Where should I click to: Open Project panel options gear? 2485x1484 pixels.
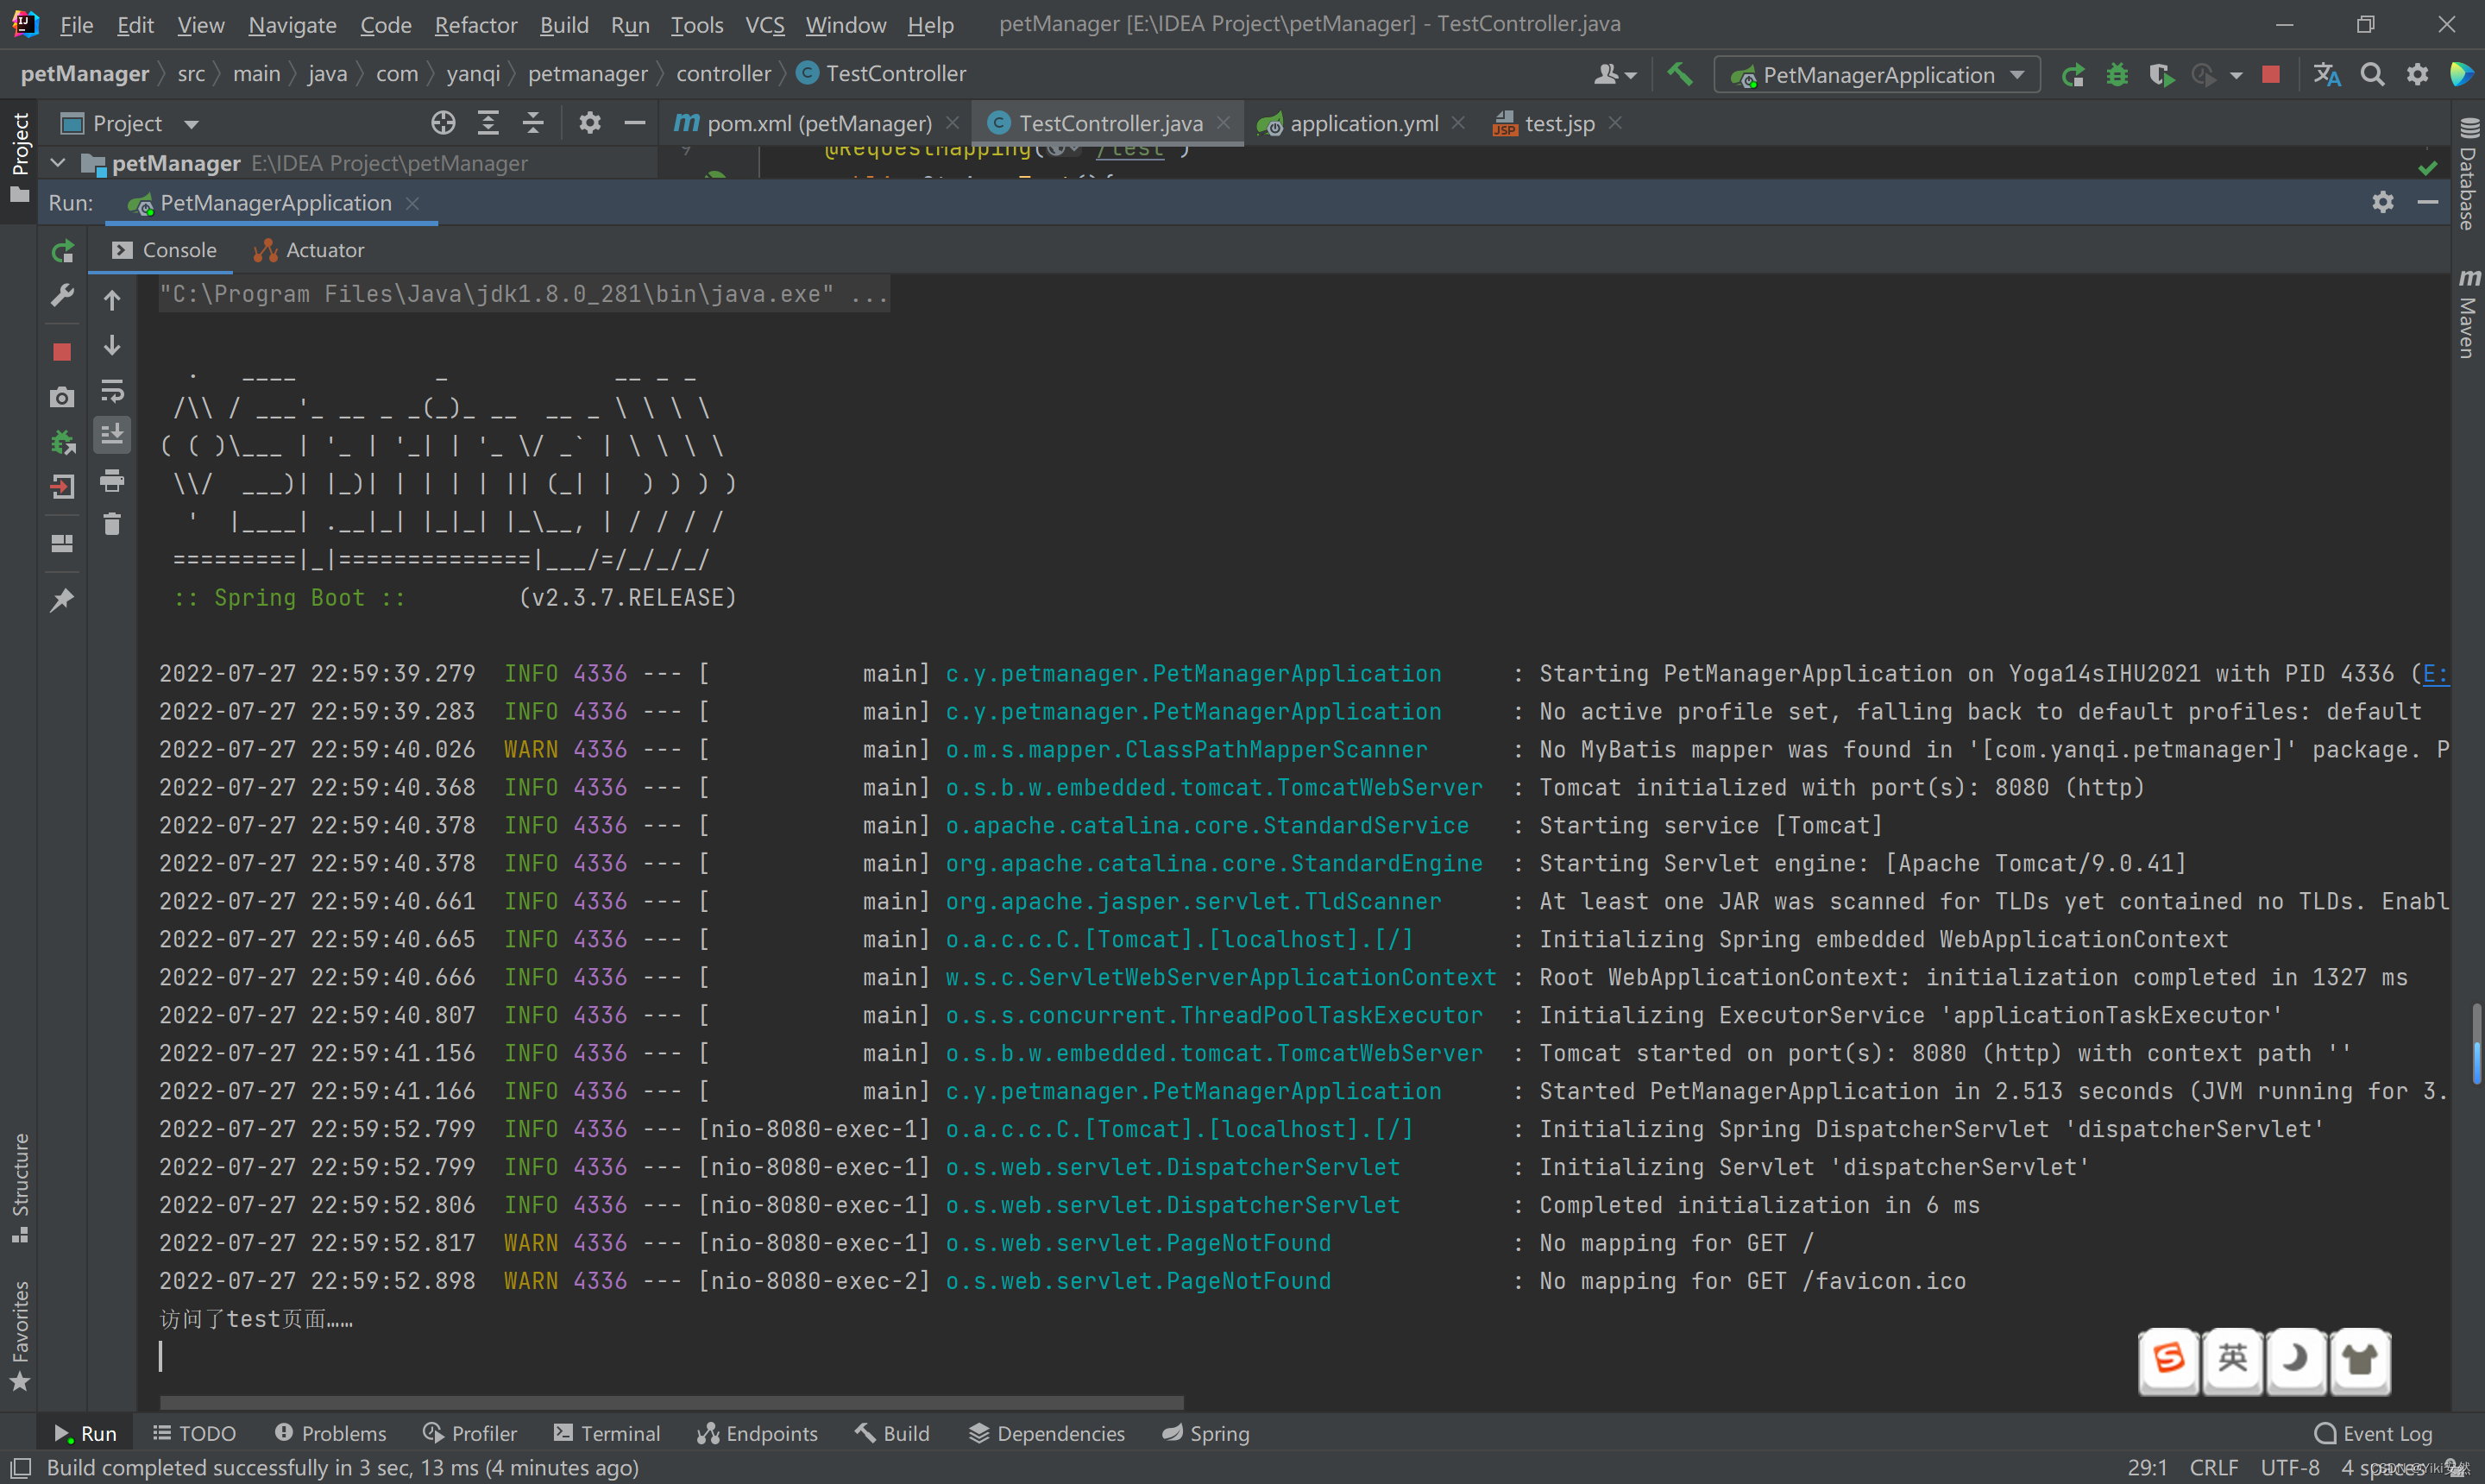point(590,123)
